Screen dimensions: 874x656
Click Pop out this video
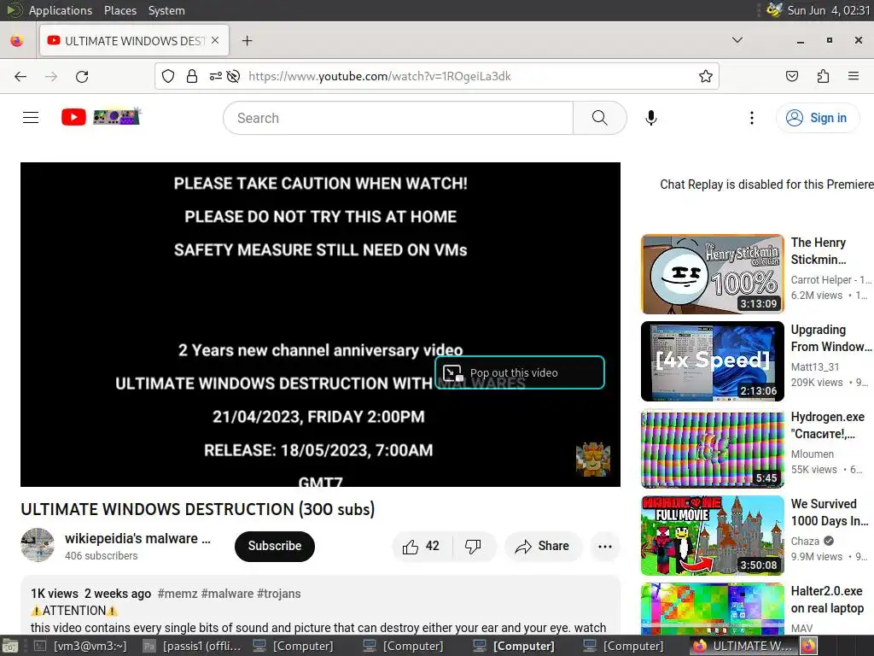coord(520,372)
